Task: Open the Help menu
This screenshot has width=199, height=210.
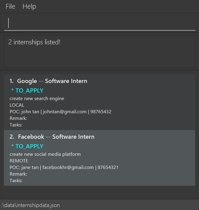Action: point(29,7)
